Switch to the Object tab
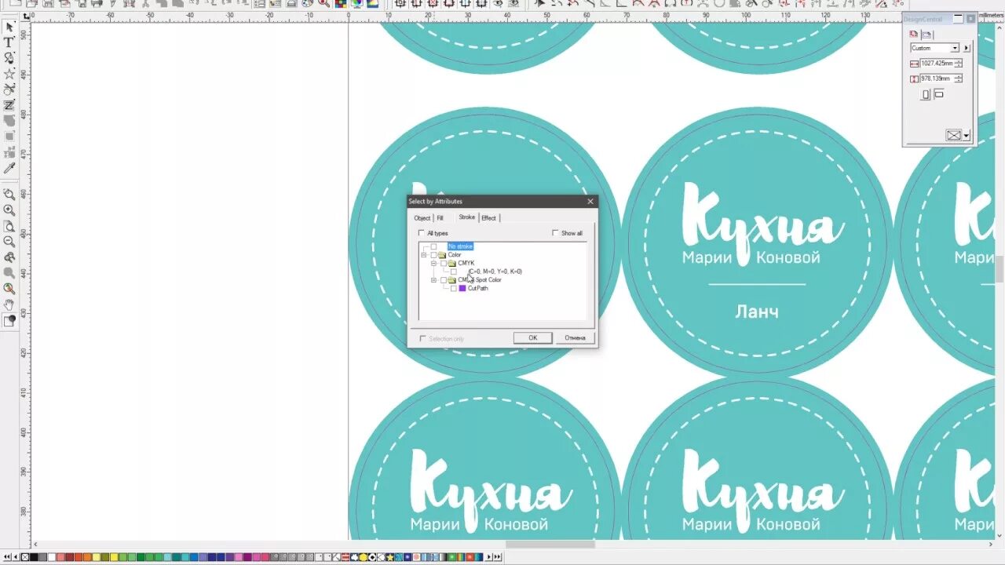Screen dimensions: 1005x565 pos(422,218)
